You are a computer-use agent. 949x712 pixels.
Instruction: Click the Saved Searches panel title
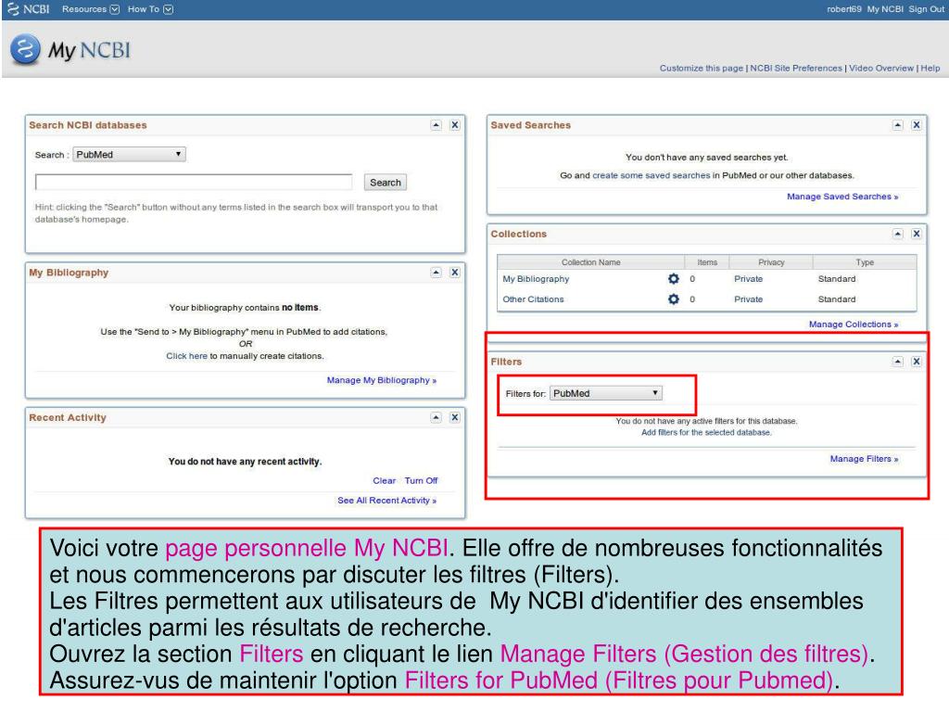(530, 125)
